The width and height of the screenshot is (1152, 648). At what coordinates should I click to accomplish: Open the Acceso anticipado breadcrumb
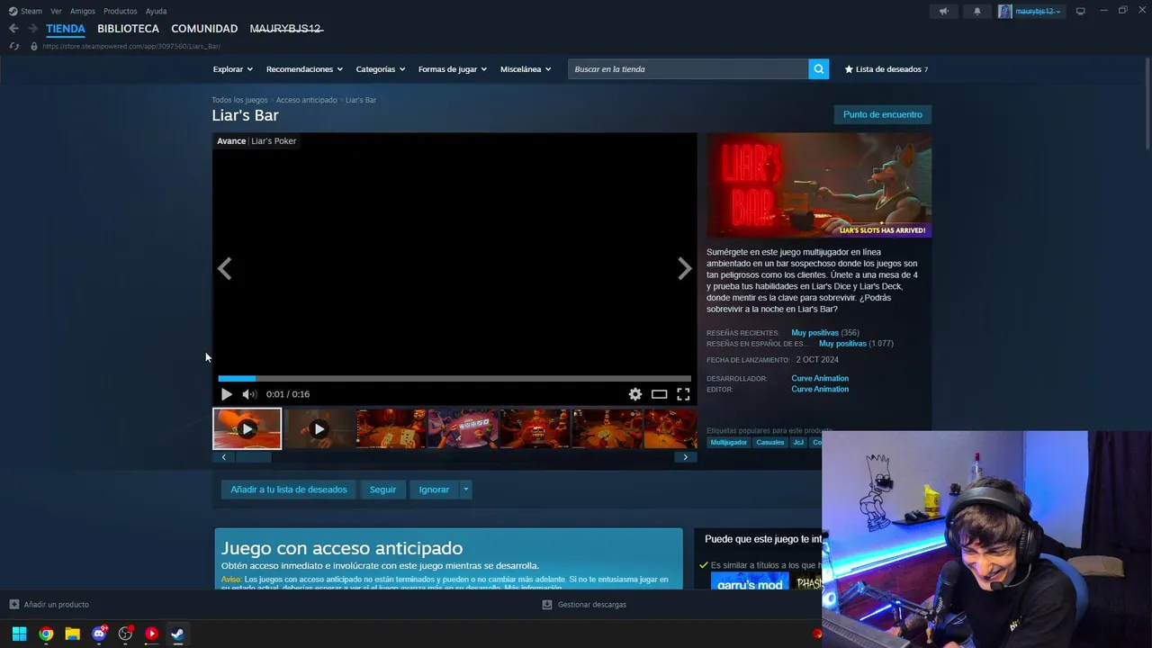(307, 100)
